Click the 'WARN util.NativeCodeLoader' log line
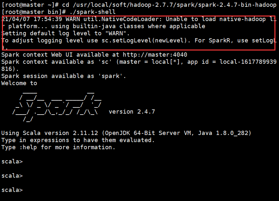 coord(139,19)
